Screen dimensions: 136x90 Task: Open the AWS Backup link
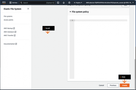9,28
